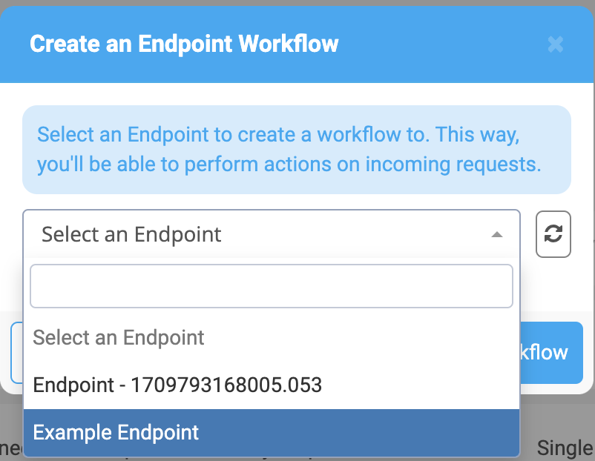
Task: Click the blue dialog header bar
Action: click(x=297, y=44)
